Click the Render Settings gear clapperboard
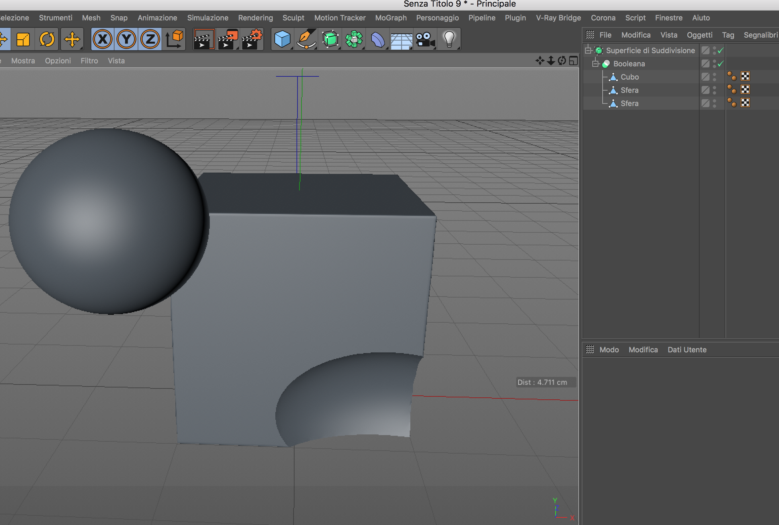This screenshot has width=779, height=525. click(x=252, y=39)
